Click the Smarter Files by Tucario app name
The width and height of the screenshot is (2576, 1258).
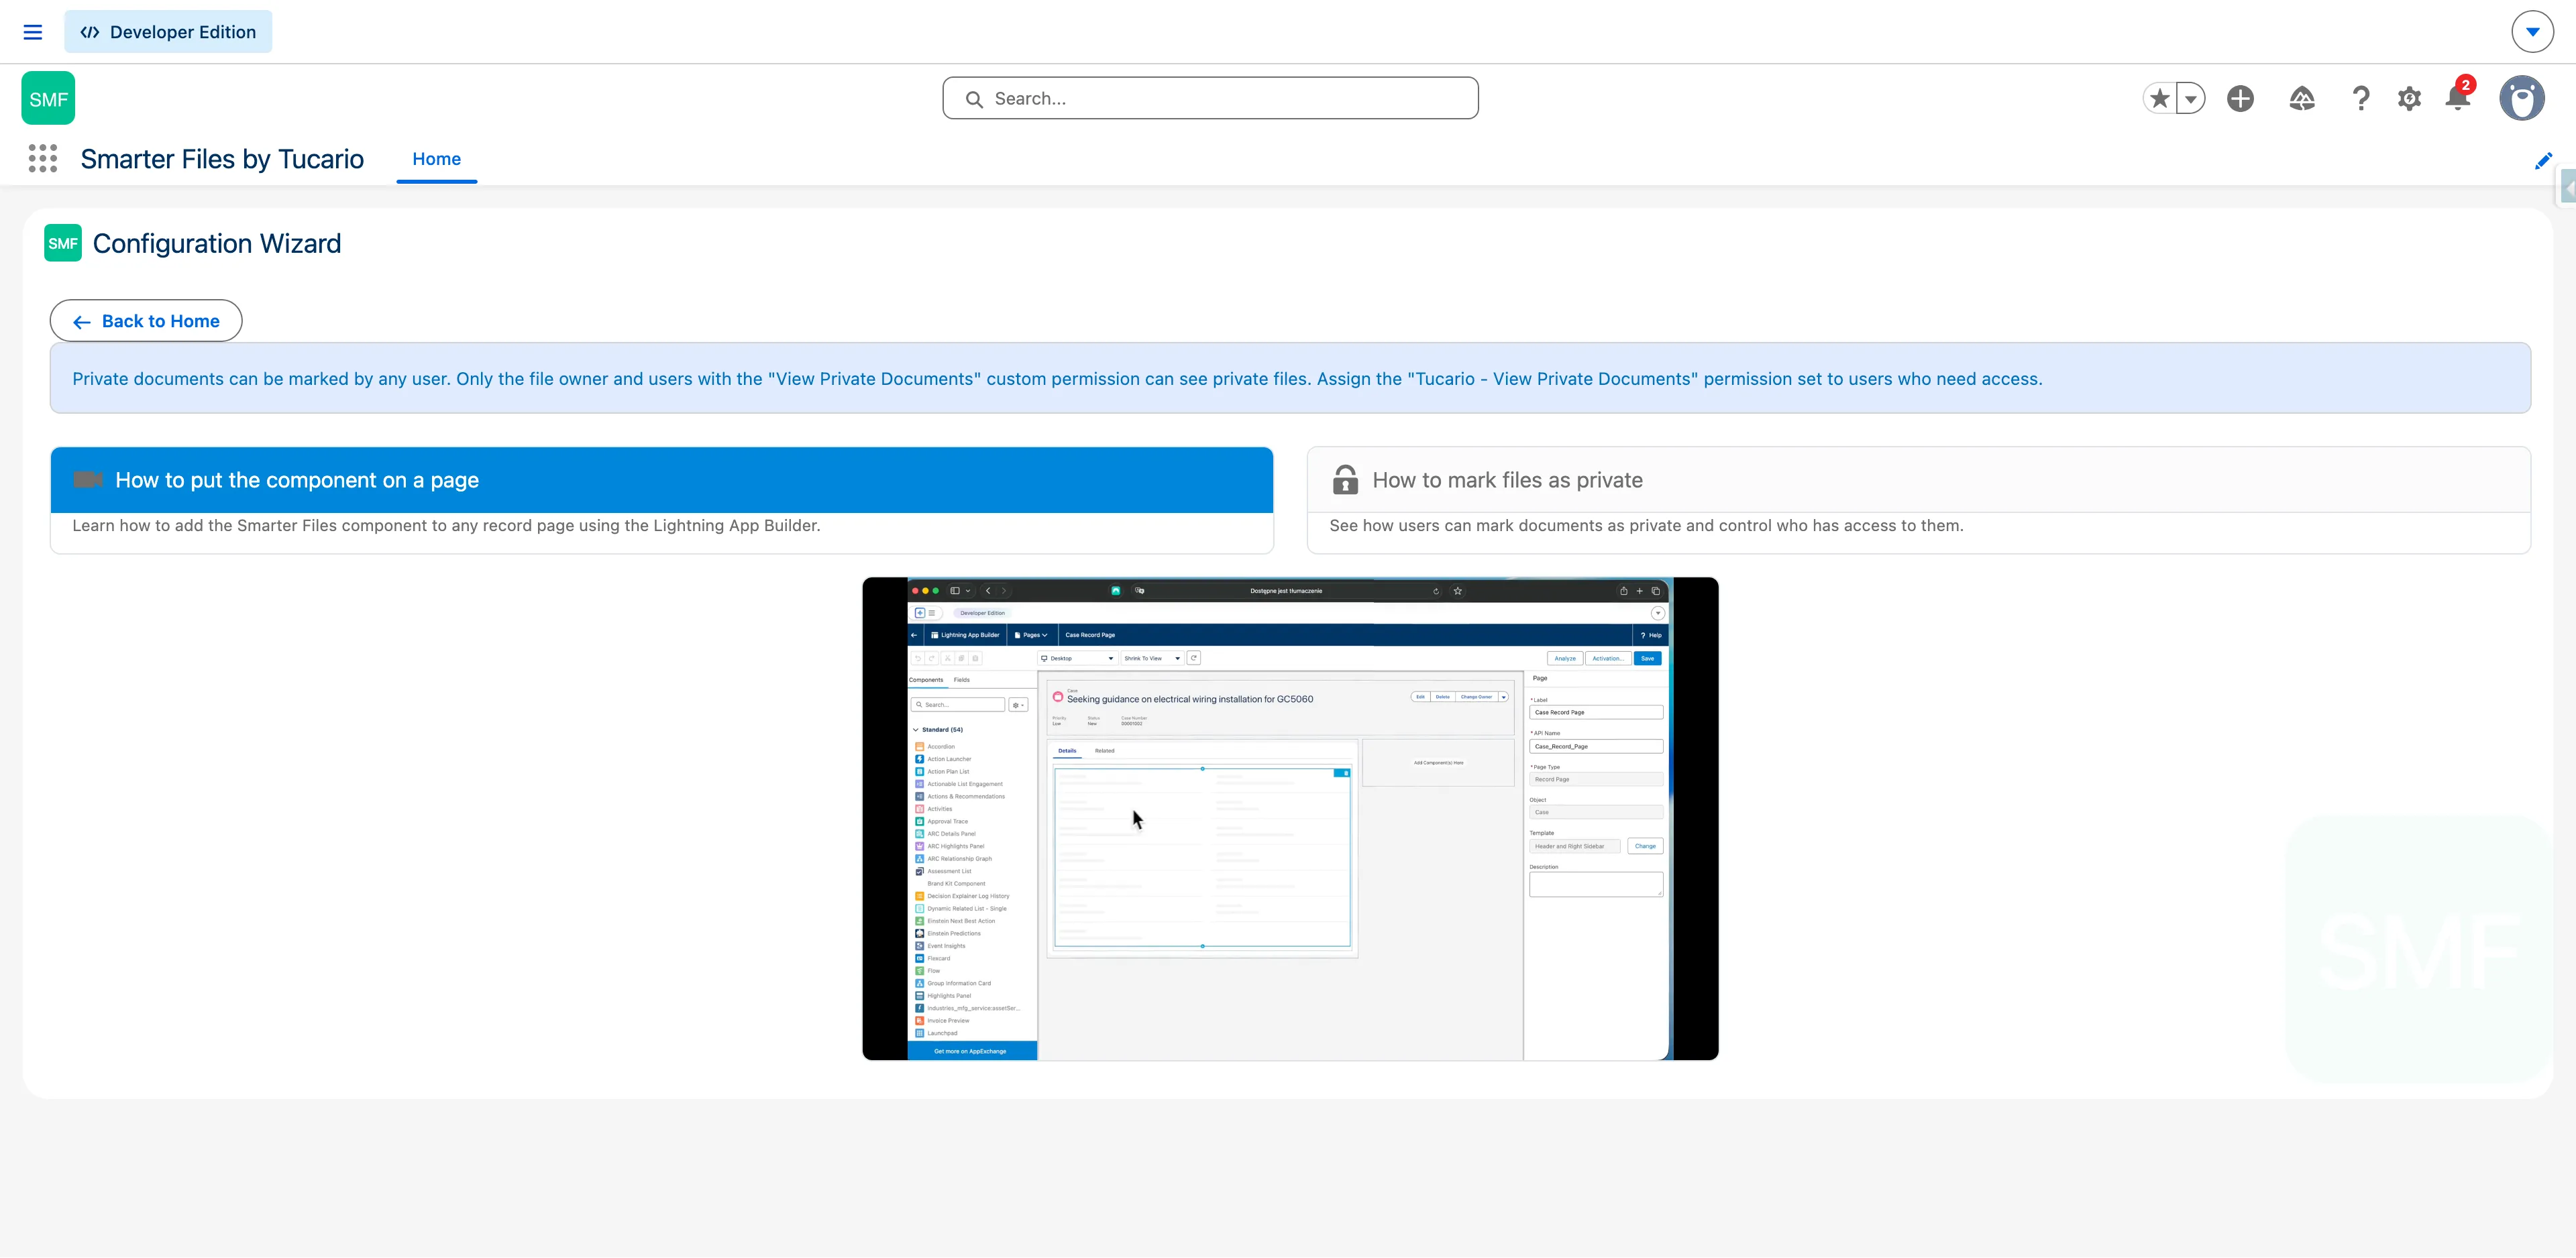click(222, 159)
